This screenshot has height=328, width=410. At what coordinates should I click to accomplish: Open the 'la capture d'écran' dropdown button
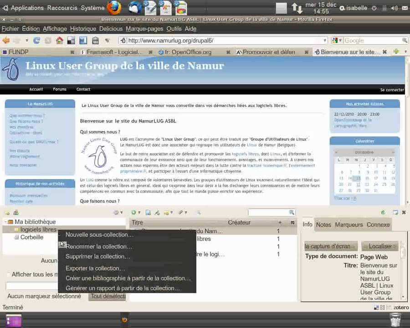(x=331, y=246)
